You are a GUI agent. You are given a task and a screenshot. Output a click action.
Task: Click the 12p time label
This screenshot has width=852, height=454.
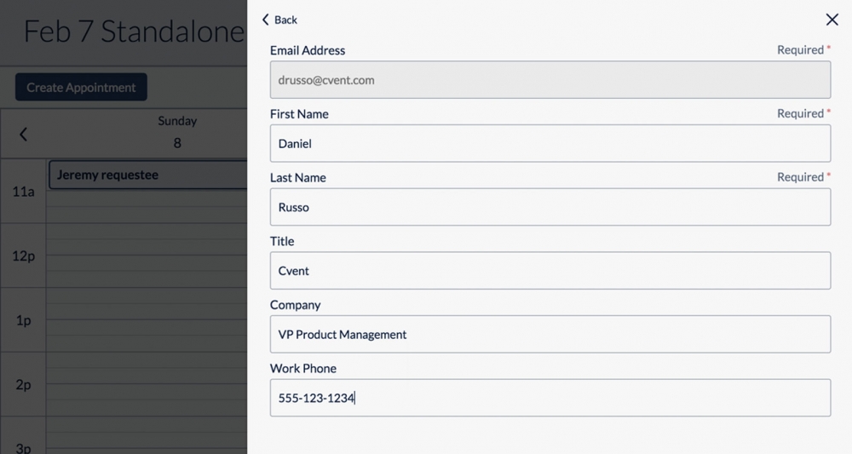click(24, 256)
